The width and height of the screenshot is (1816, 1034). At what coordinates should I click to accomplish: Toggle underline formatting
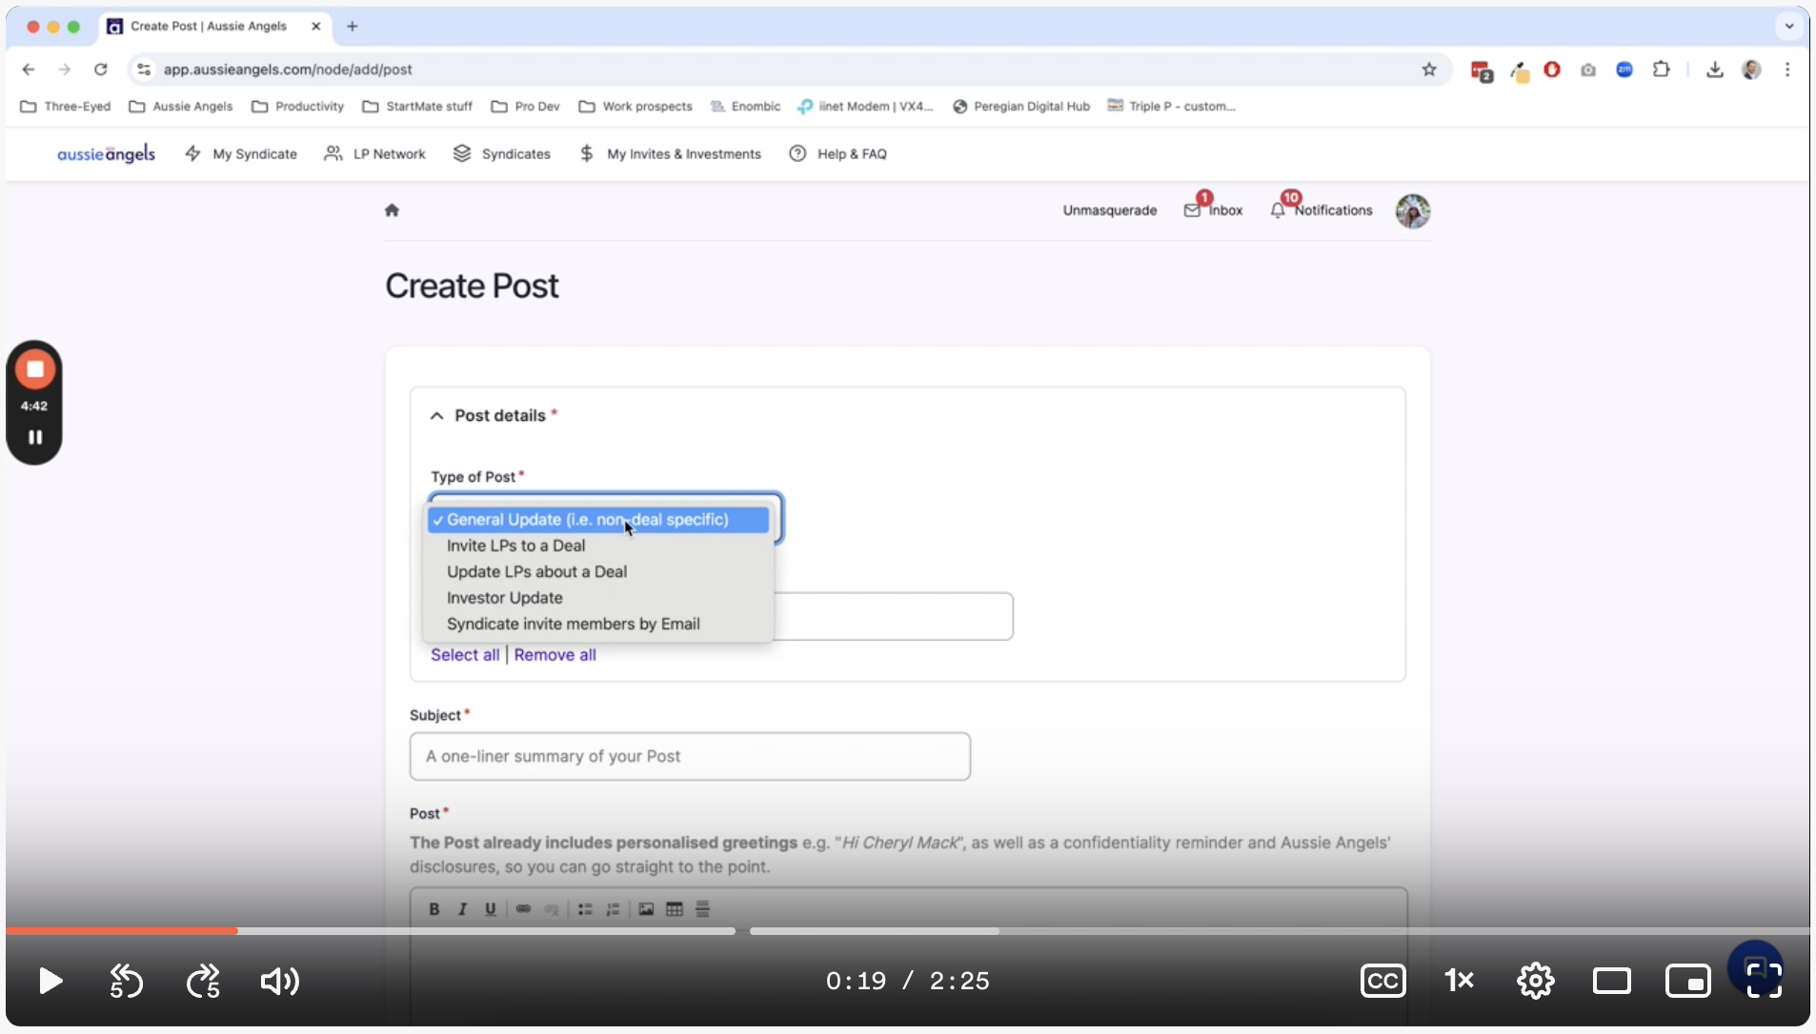(490, 909)
